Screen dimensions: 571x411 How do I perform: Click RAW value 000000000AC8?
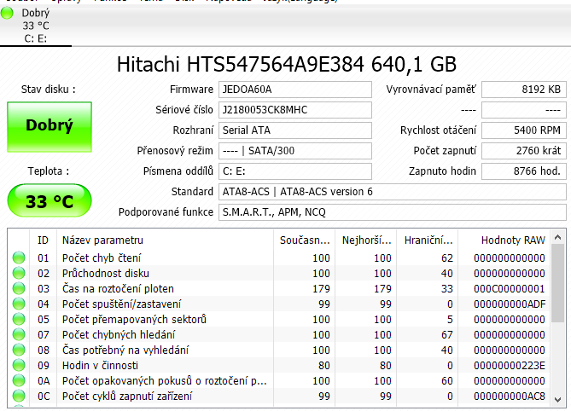[x=509, y=397]
